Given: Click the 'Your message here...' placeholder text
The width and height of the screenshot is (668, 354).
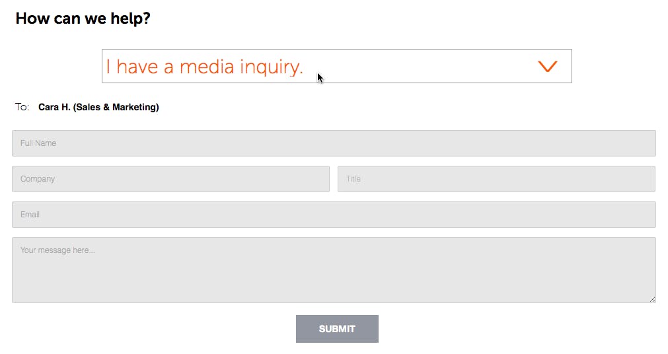Looking at the screenshot, I should (57, 250).
